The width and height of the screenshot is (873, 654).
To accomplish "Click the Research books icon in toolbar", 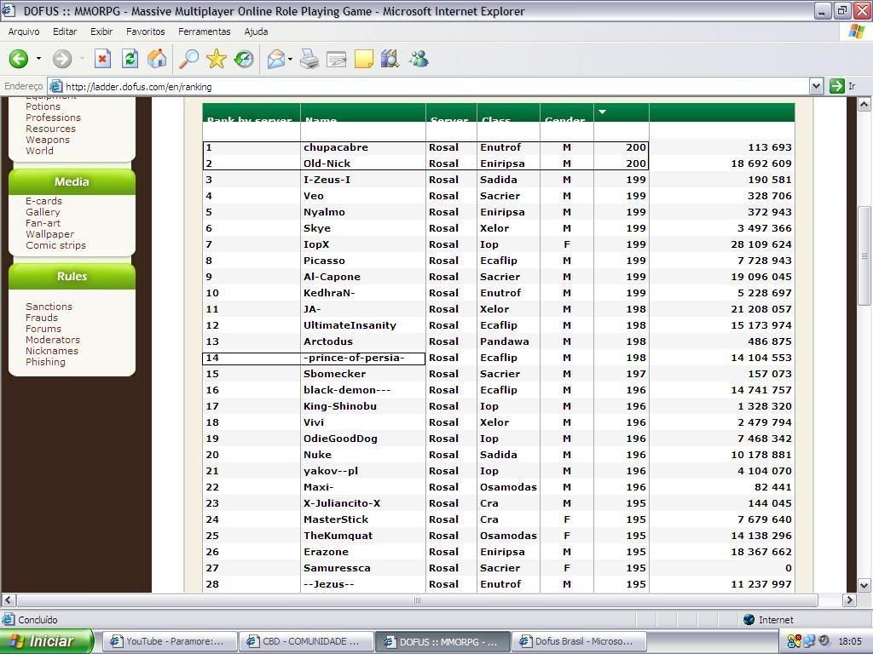I will 390,59.
